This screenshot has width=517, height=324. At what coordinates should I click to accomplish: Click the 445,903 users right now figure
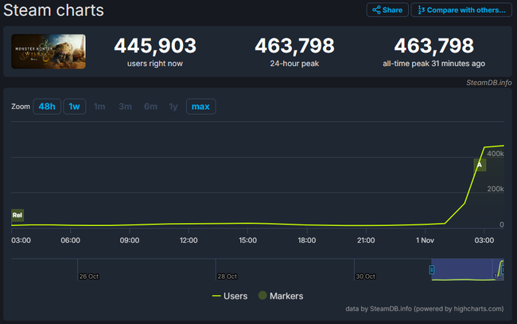(155, 45)
